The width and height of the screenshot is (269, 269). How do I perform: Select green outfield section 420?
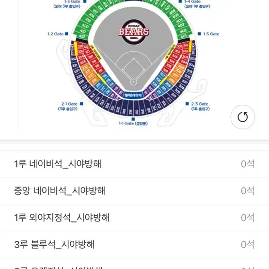85,26
